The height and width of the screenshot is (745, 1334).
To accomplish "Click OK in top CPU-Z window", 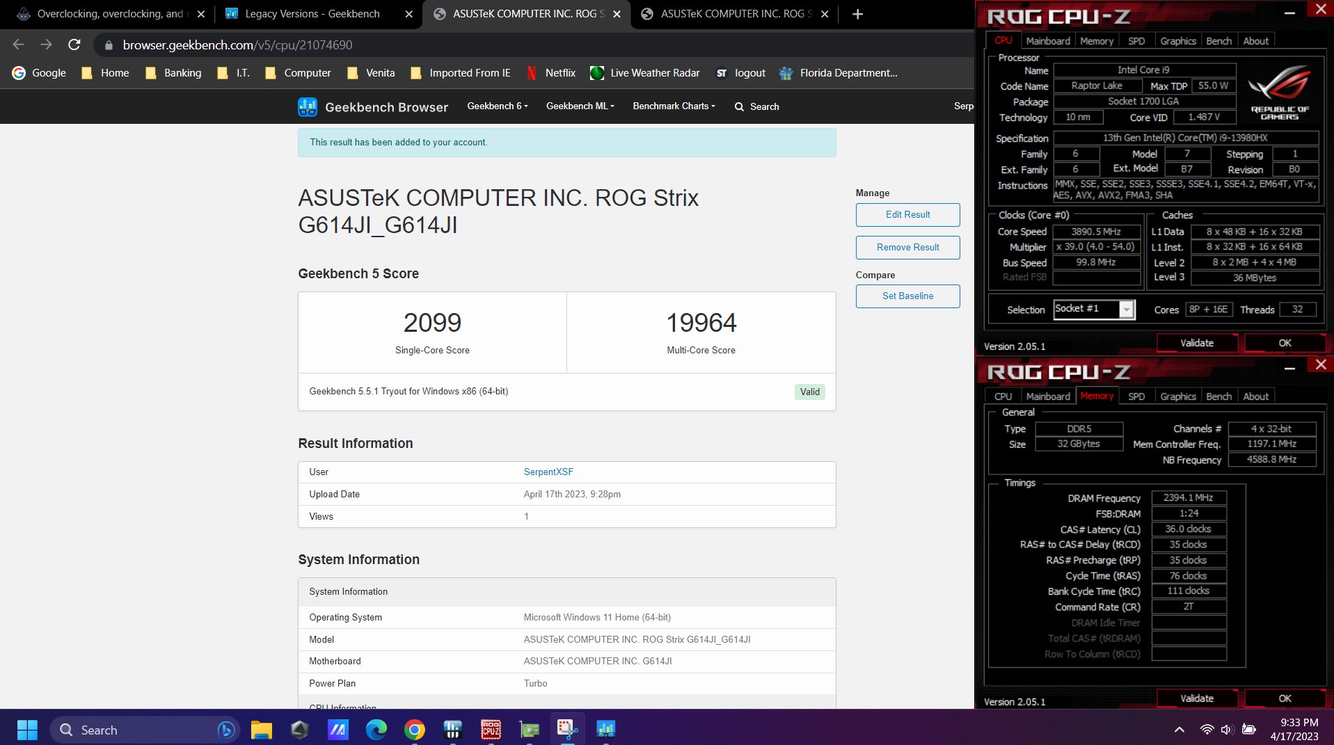I will click(x=1285, y=343).
